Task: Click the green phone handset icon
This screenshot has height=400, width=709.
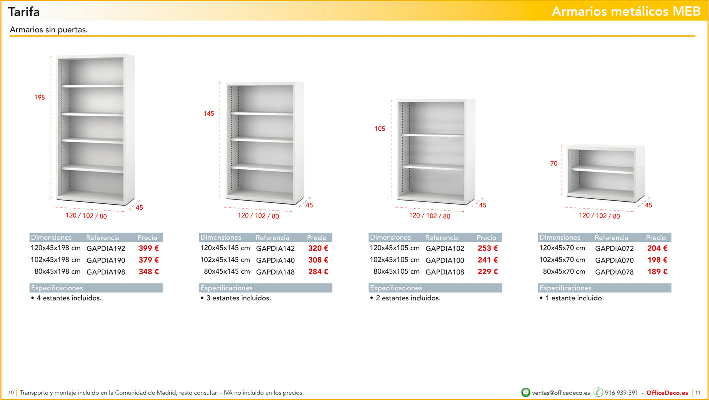Action: pyautogui.click(x=598, y=392)
